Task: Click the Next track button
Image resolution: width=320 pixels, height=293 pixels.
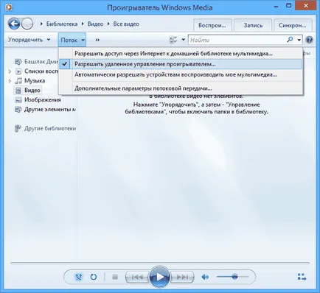Action: [x=182, y=277]
